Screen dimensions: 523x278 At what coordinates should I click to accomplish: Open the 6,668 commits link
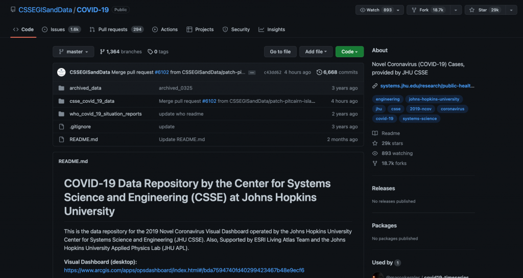337,72
